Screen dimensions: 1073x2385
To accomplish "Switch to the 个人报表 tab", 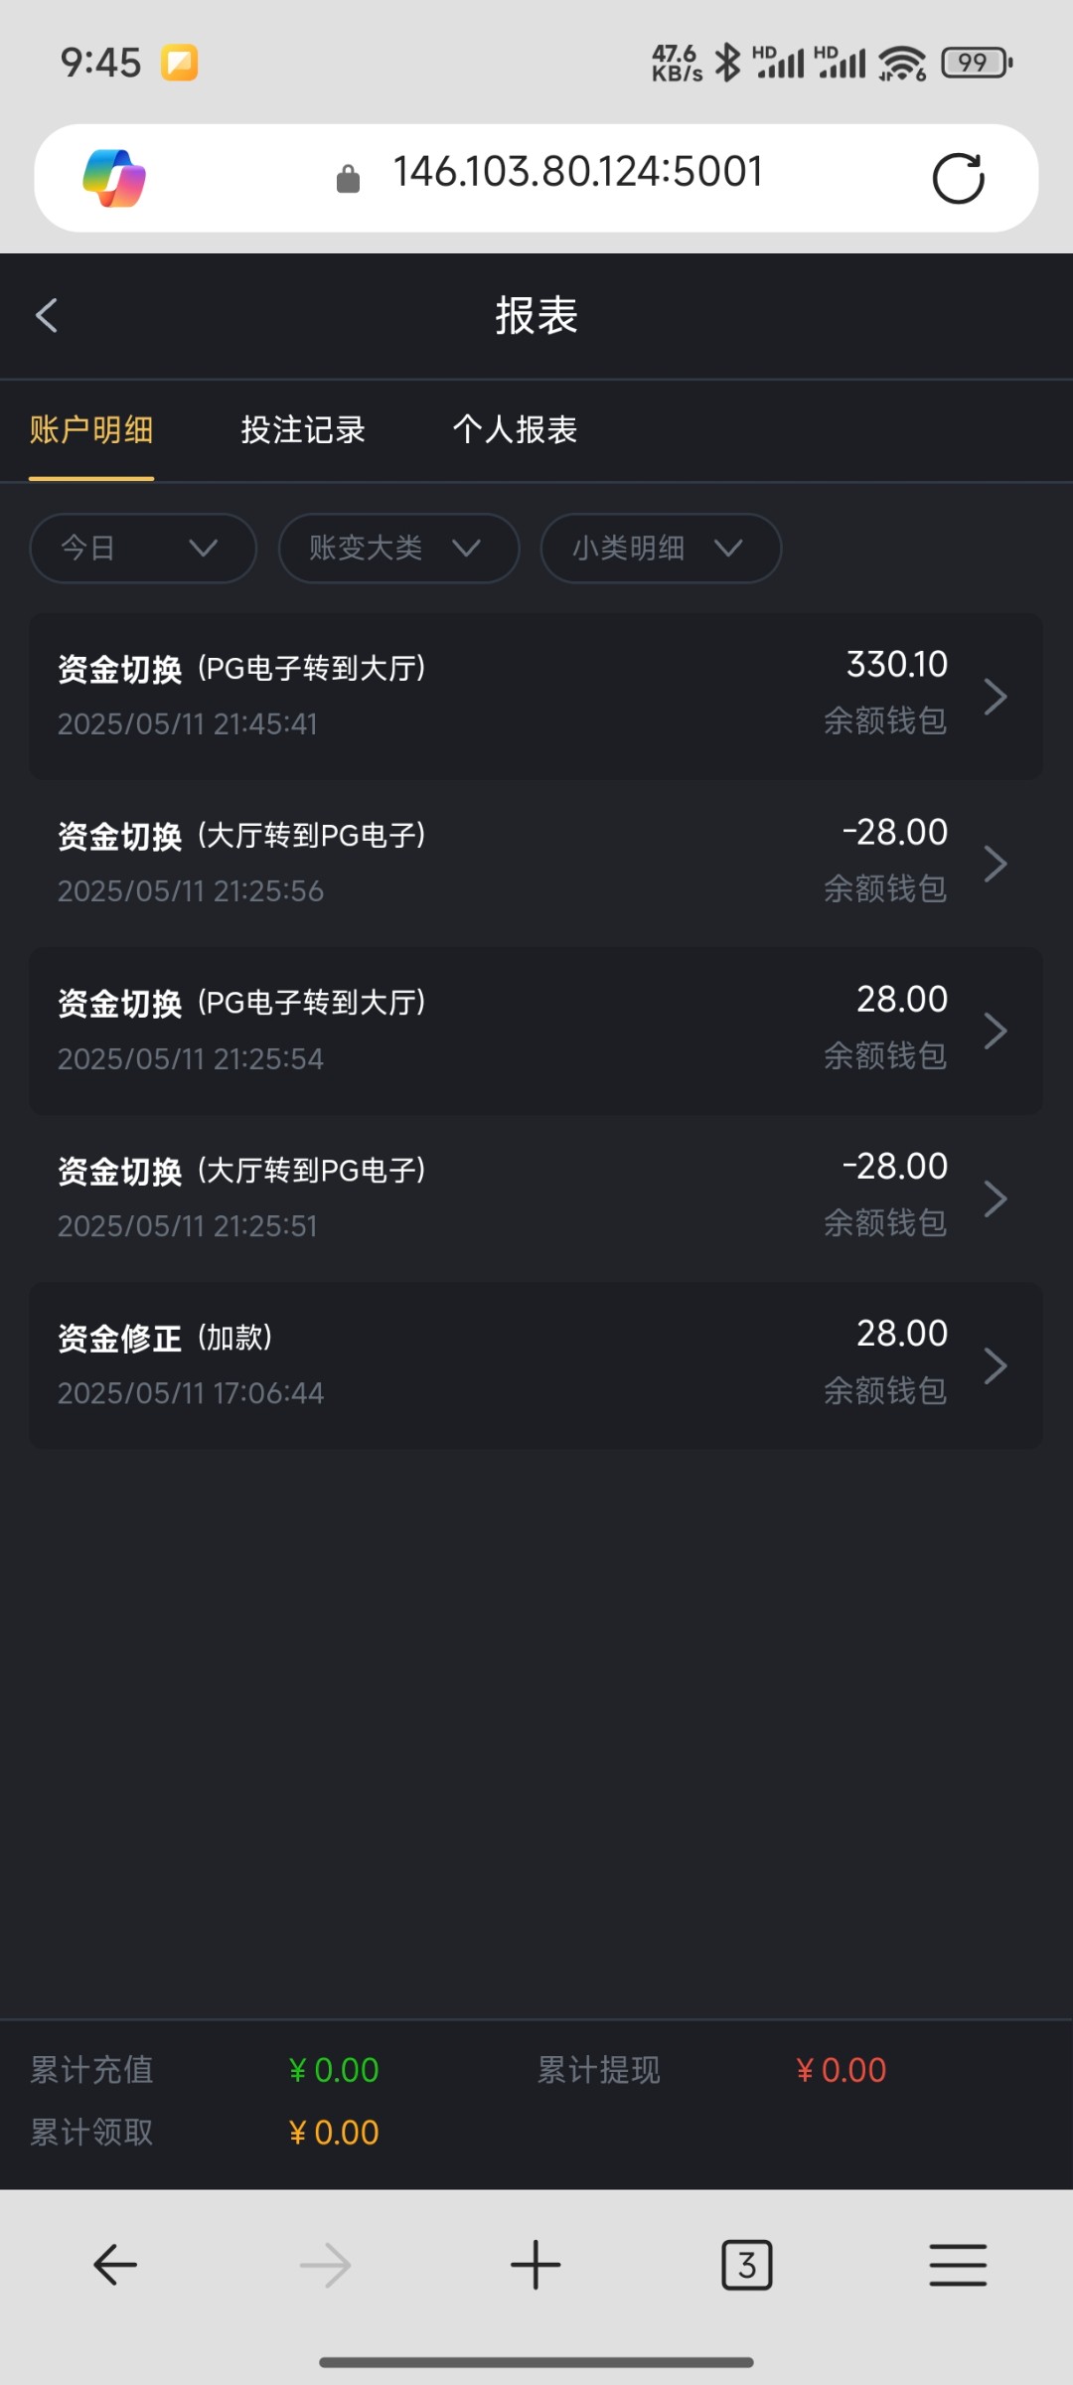I will (515, 430).
